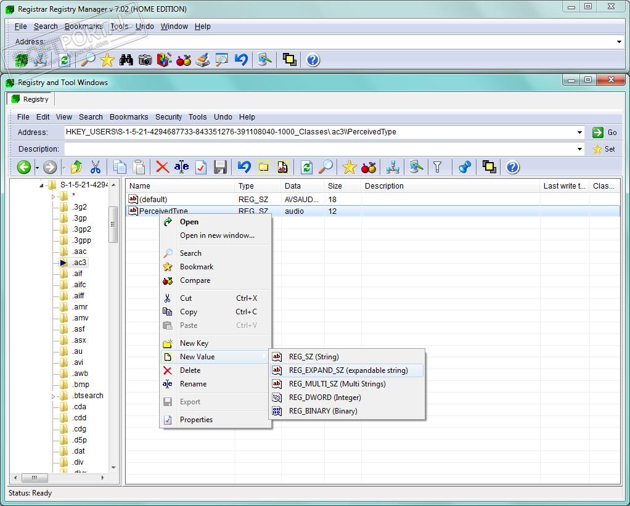
Task: Click the refresh icon in registry toolbar
Action: coord(306,167)
